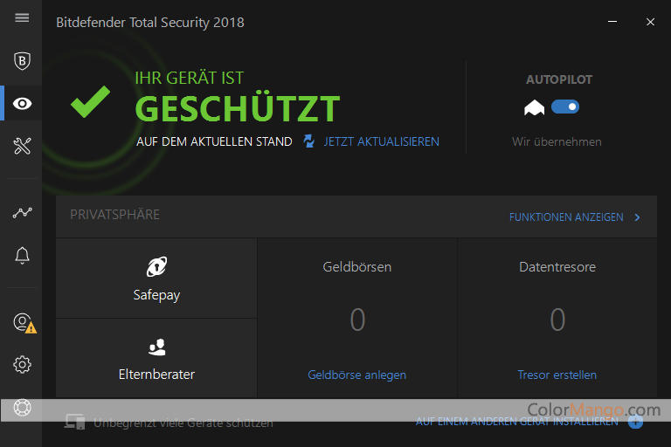
Task: Click the support lifebuoy icon
Action: [x=22, y=408]
